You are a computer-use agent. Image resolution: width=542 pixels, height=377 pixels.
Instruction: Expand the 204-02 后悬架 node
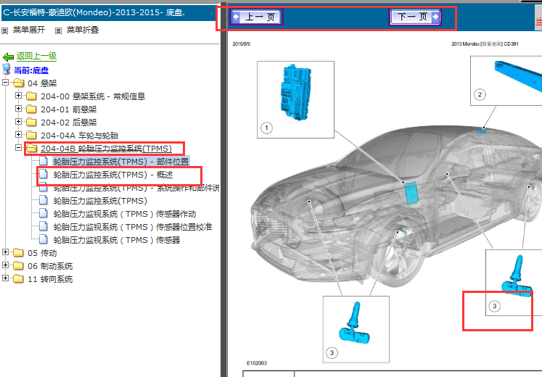(x=19, y=122)
